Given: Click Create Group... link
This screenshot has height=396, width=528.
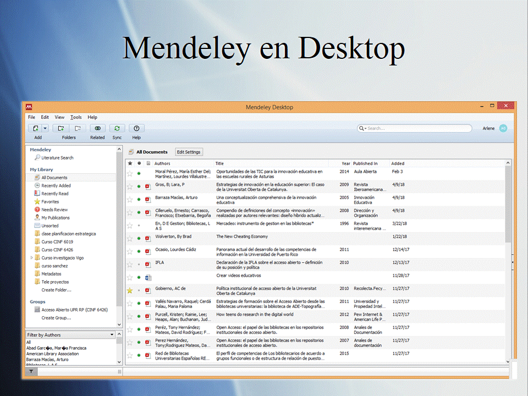Looking at the screenshot, I should [56, 318].
